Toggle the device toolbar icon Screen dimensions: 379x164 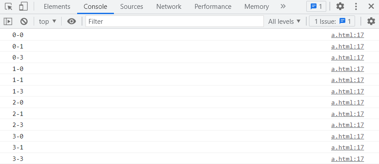pos(23,7)
